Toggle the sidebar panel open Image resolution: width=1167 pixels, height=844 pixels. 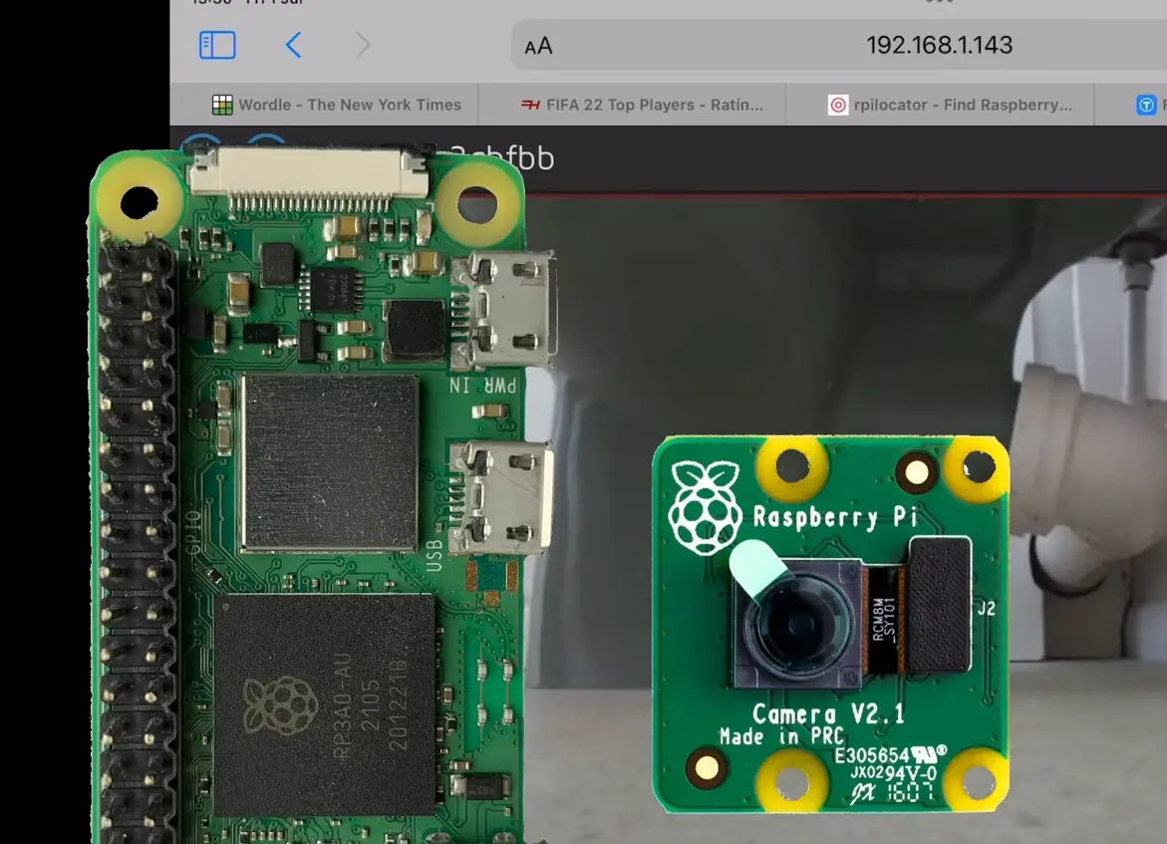click(217, 45)
